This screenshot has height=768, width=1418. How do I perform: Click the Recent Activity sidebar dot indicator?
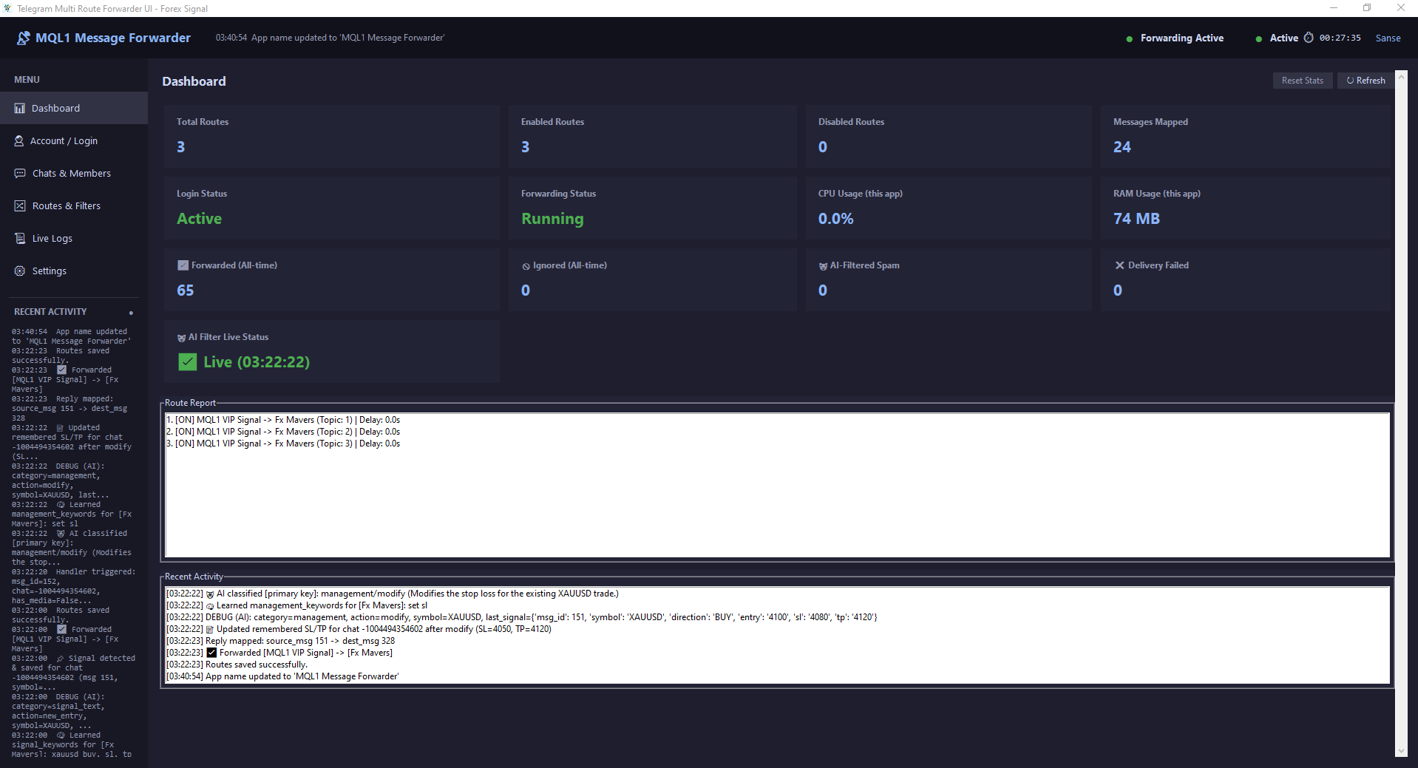131,313
